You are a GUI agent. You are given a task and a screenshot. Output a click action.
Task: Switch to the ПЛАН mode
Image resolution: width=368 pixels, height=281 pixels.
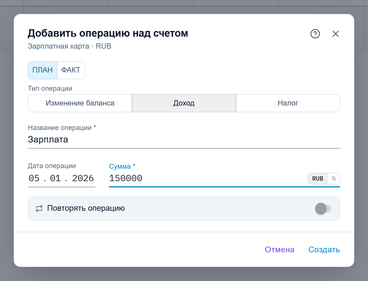tap(43, 70)
